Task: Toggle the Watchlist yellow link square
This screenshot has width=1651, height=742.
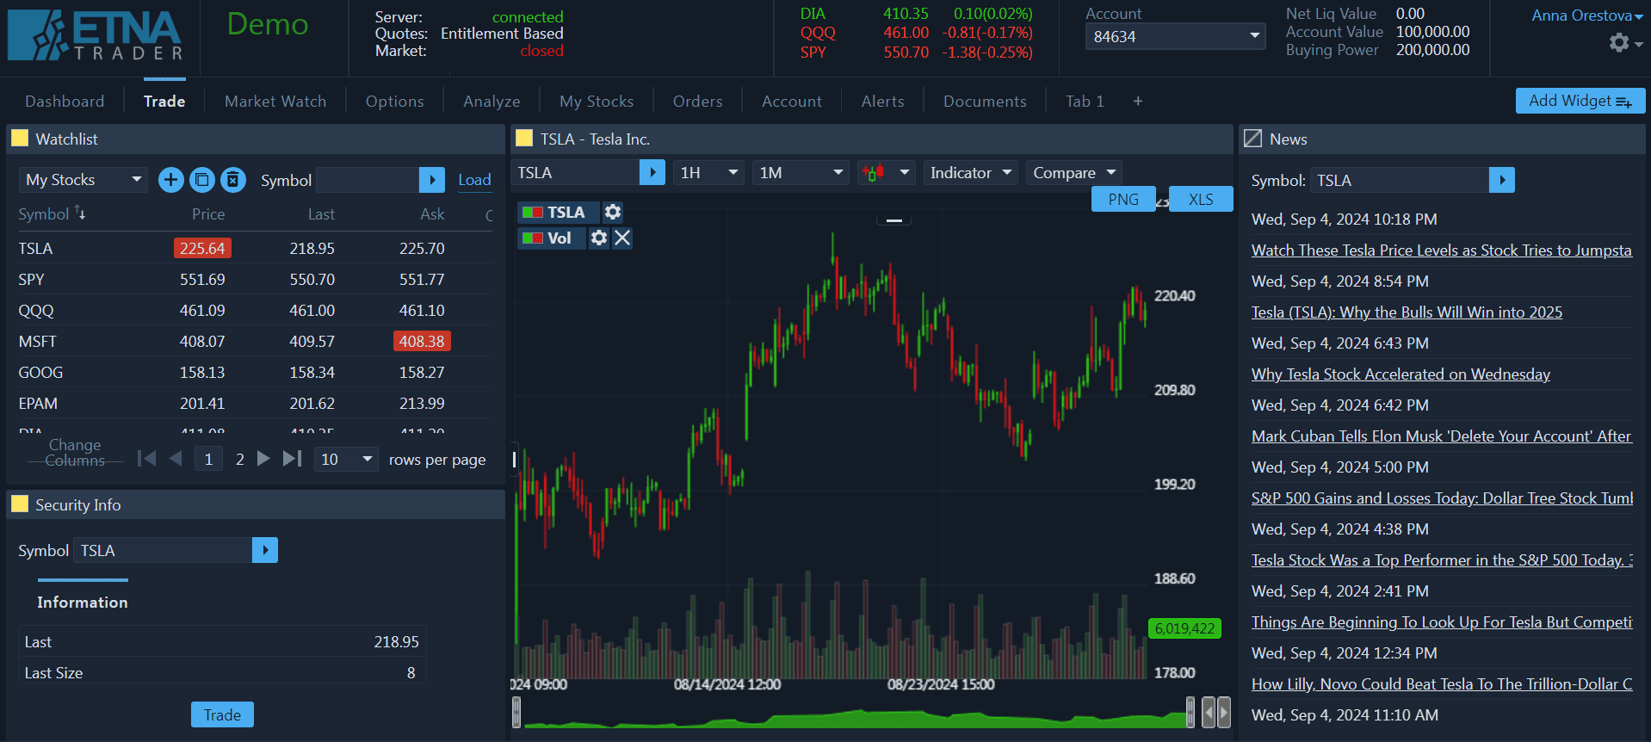Action: pyautogui.click(x=20, y=139)
